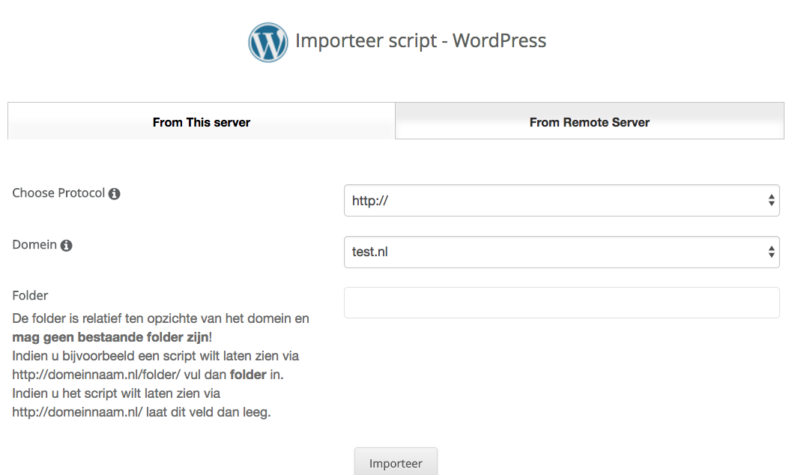Click the Choose Protocol label

(x=58, y=193)
